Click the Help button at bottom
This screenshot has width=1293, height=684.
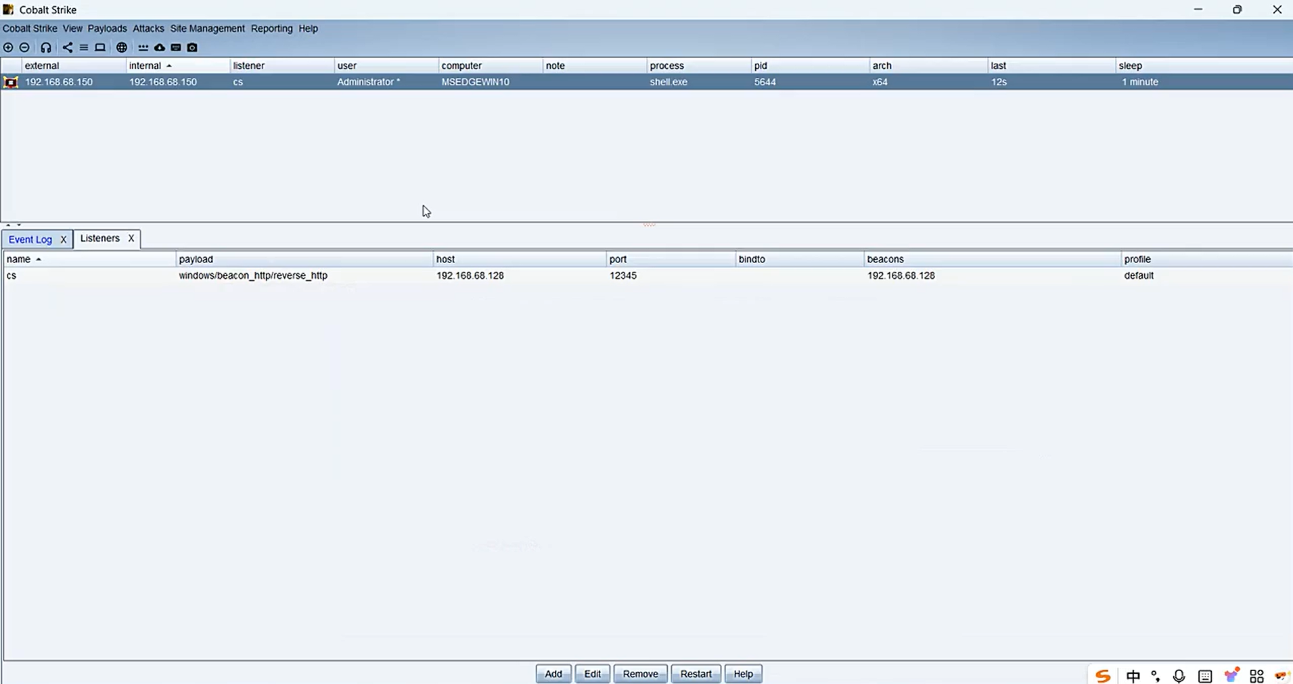point(743,674)
